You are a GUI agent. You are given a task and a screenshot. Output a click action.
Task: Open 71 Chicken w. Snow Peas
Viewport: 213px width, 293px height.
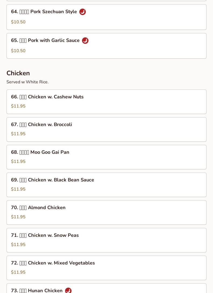[x=106, y=240]
